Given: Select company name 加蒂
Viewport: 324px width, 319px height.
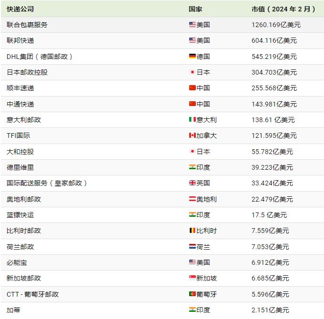Looking at the screenshot, I should pyautogui.click(x=13, y=310).
